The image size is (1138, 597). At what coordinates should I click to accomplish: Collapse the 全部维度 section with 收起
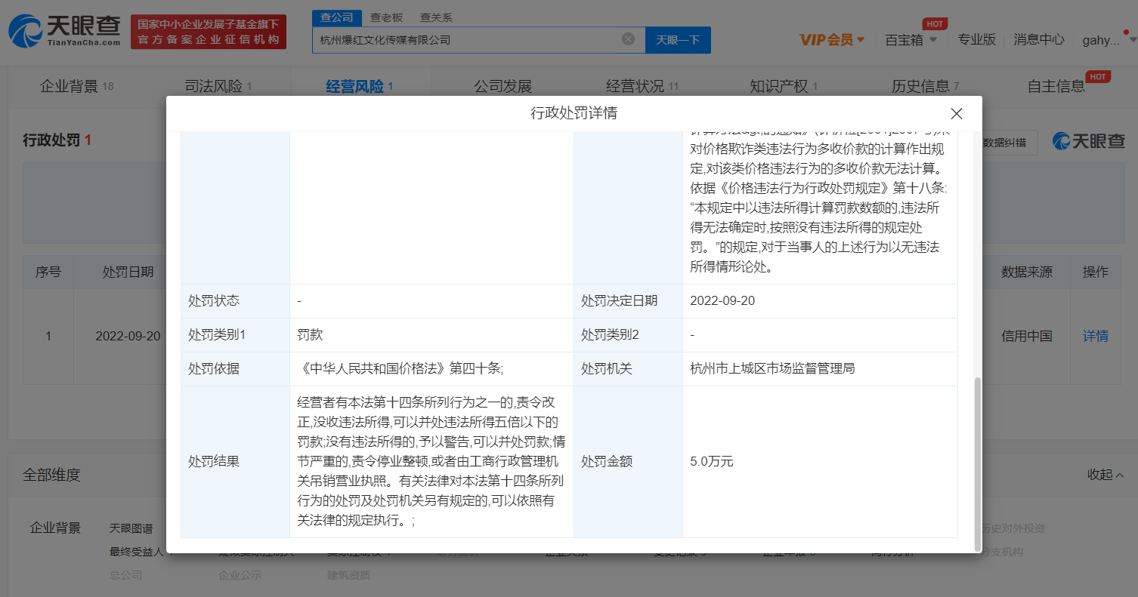point(1106,475)
